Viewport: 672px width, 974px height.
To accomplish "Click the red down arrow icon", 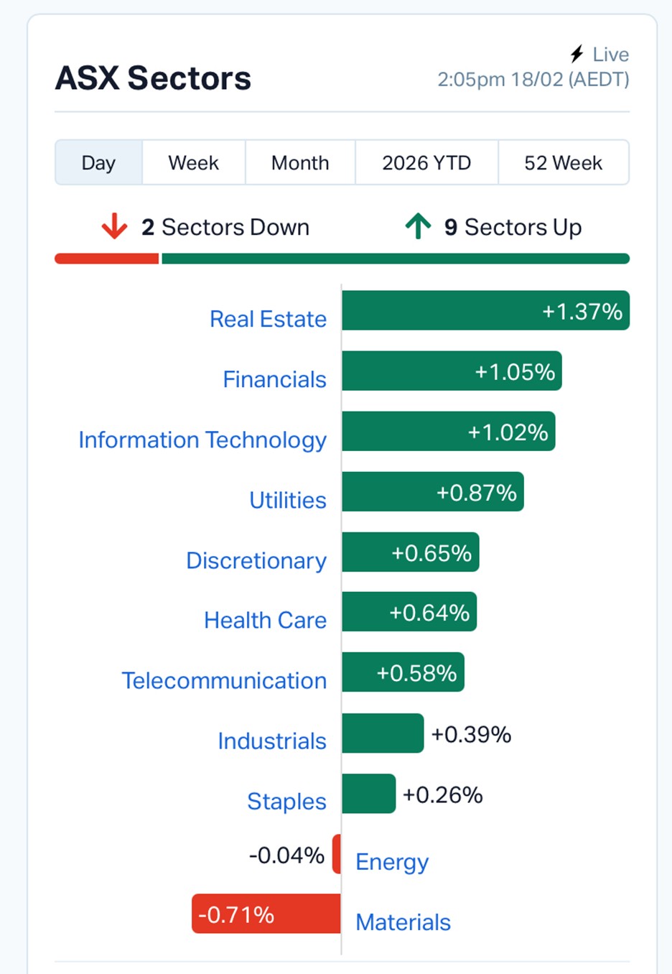I will pos(114,226).
